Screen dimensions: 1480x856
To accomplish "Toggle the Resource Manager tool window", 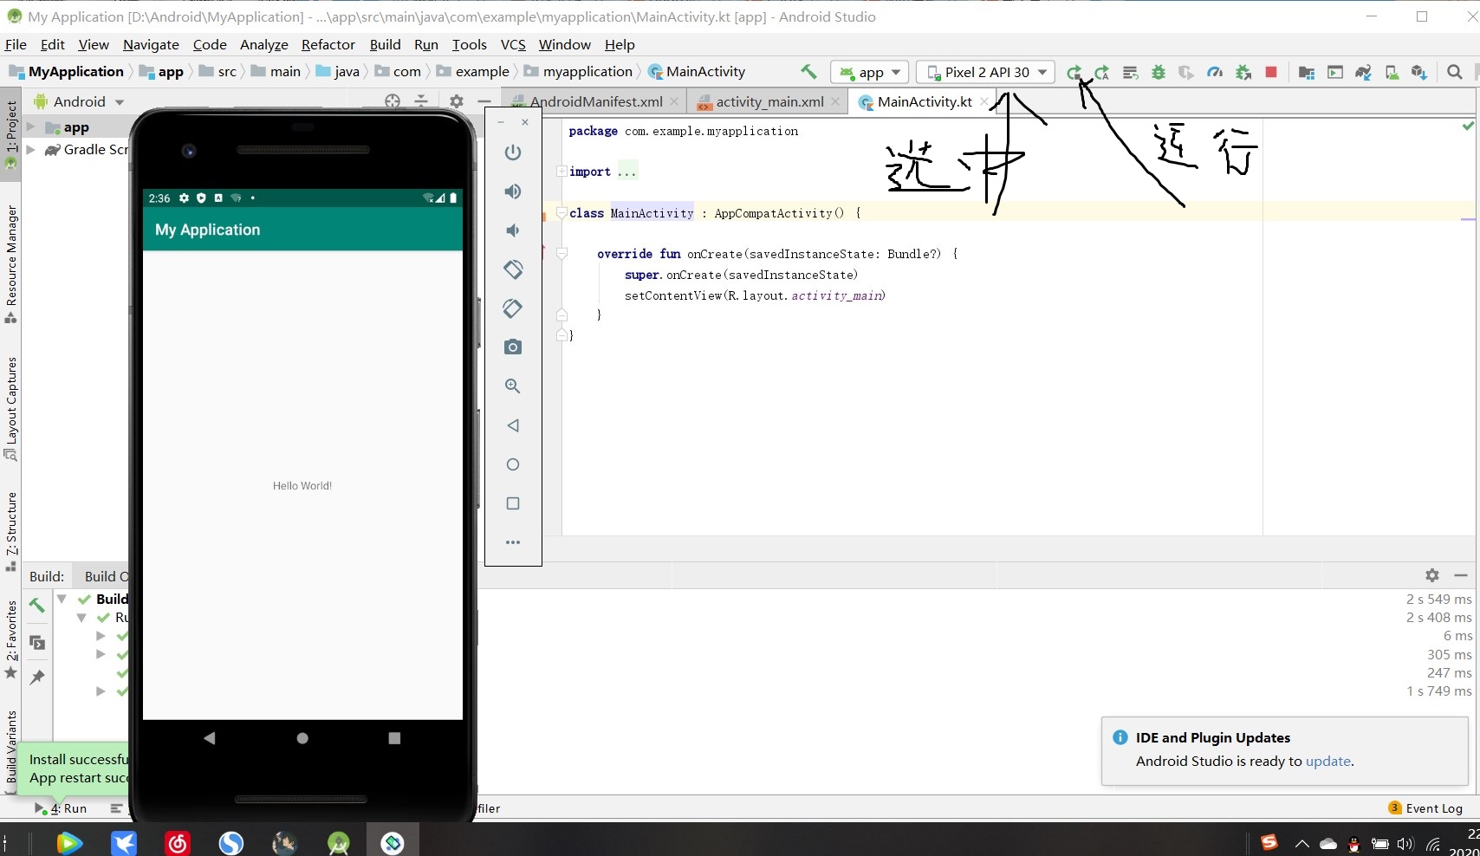I will [11, 263].
